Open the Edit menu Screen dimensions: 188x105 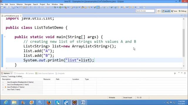point(6,4)
